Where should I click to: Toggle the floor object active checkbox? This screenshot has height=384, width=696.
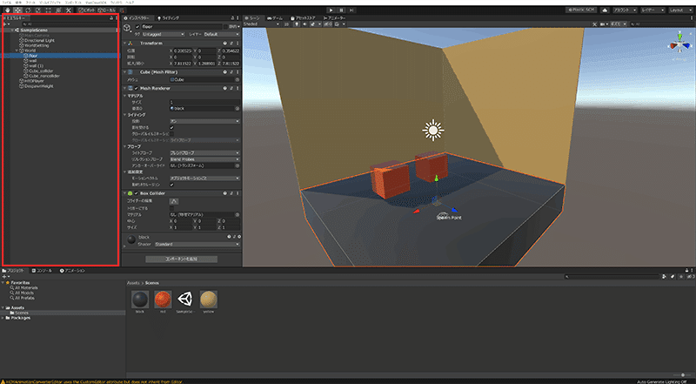pos(137,27)
